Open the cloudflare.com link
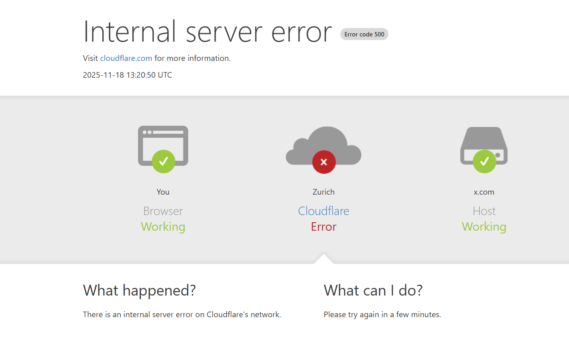The image size is (569, 340). pos(126,58)
